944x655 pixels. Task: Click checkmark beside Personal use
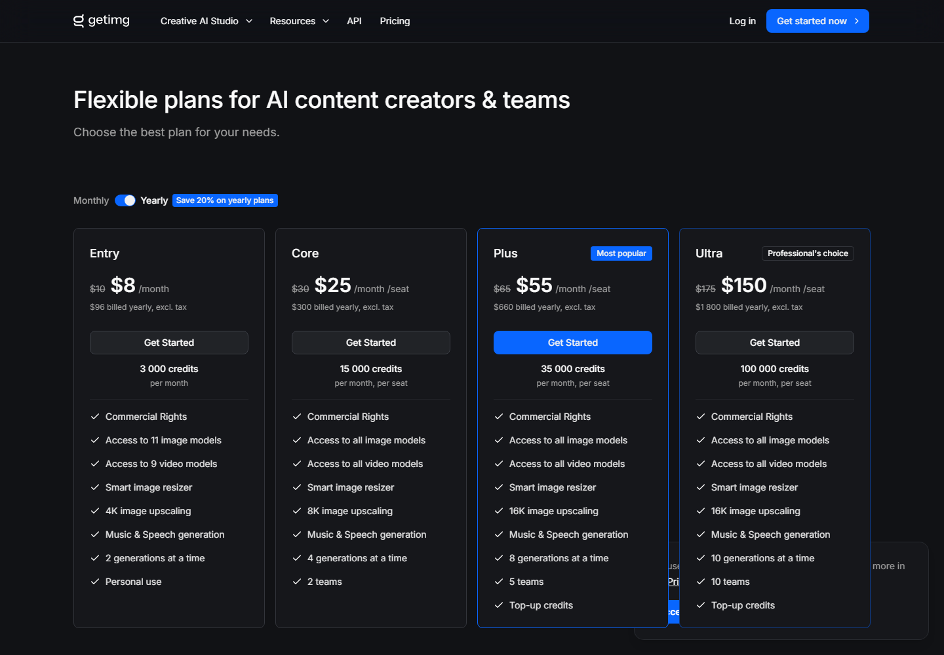point(95,582)
